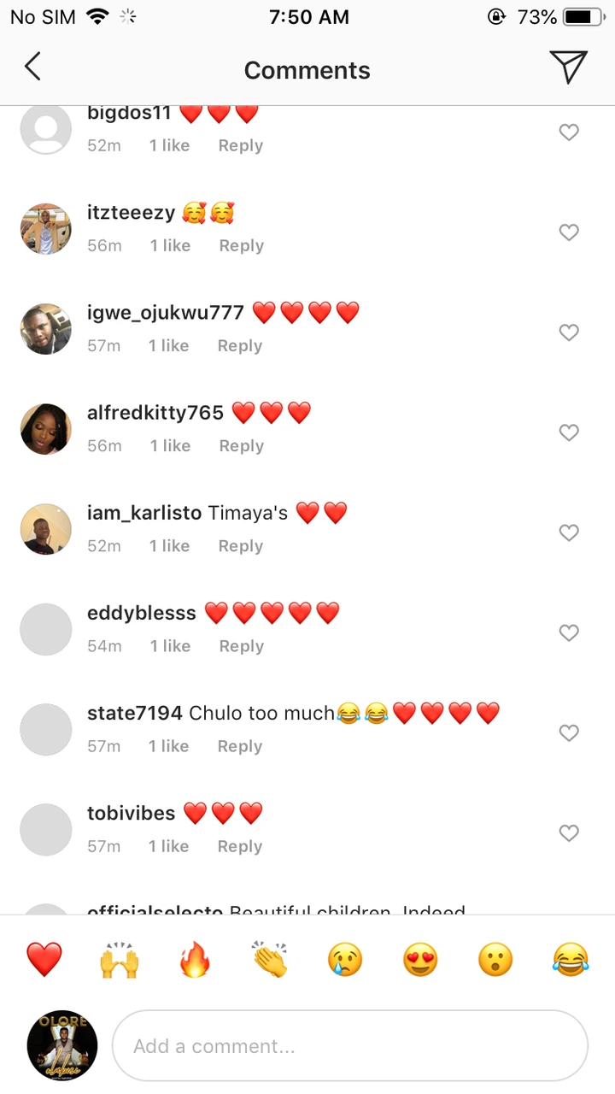
Task: Like the comment by itzteeezy
Action: click(569, 232)
